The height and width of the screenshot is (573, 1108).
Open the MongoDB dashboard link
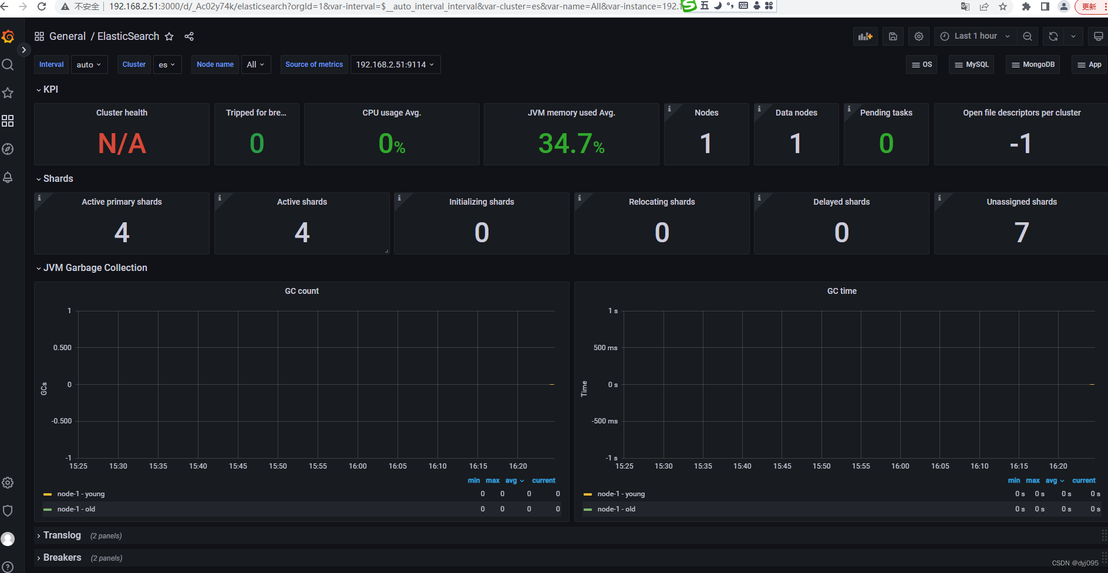[1033, 65]
